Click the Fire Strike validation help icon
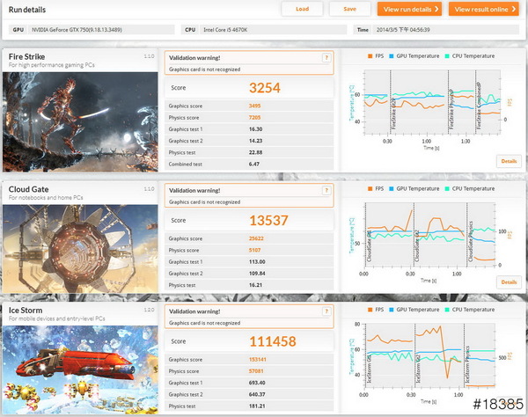The width and height of the screenshot is (528, 417). point(326,58)
